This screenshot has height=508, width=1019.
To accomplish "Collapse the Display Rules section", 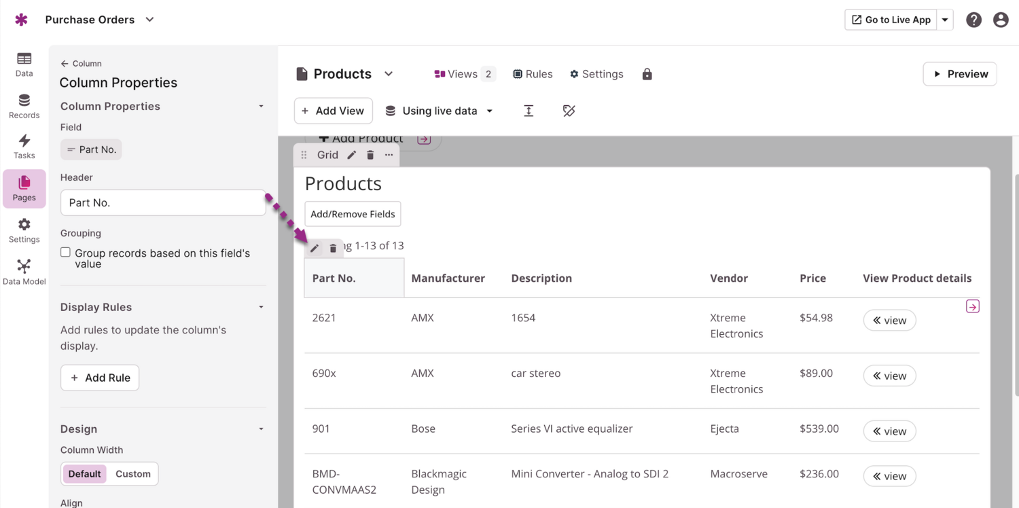I will [x=261, y=307].
